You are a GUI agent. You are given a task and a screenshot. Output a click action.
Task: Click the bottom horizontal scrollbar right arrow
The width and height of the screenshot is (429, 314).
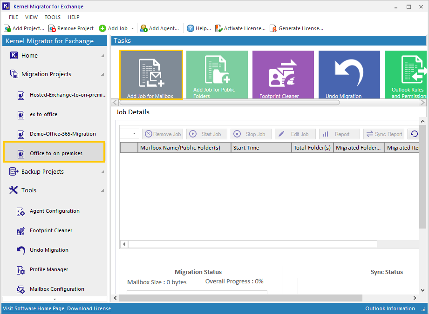415,298
